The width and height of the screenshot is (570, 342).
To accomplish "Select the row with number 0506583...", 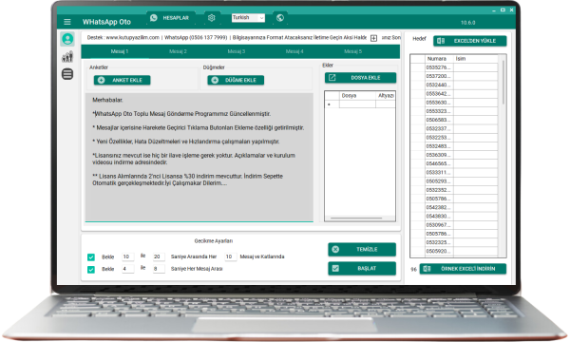I will [454, 120].
